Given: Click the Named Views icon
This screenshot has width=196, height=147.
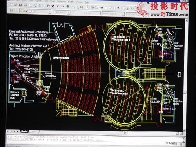Looking at the screenshot, I should pos(96,7).
